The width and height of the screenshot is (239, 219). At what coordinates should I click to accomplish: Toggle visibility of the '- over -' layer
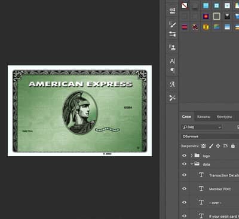click(185, 202)
